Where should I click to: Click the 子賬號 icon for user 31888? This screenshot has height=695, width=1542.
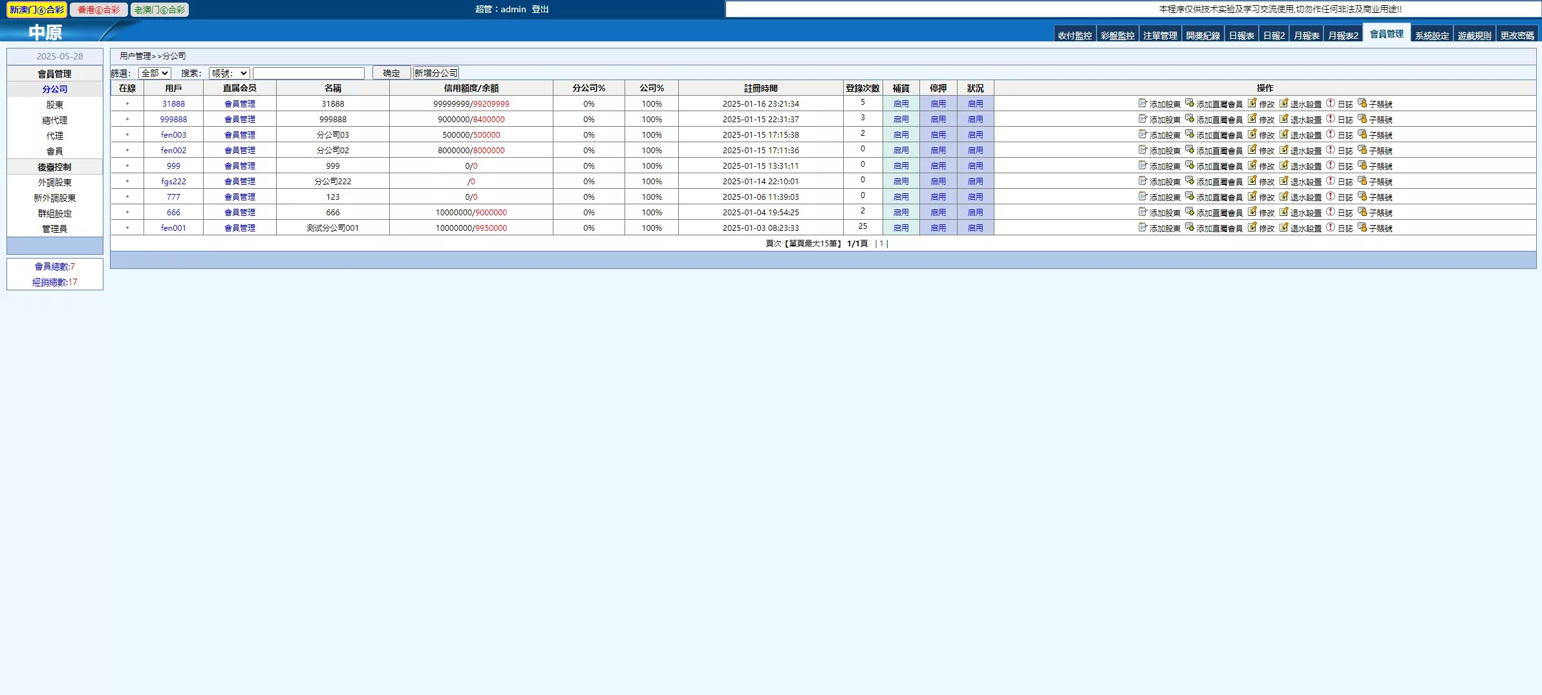1362,103
